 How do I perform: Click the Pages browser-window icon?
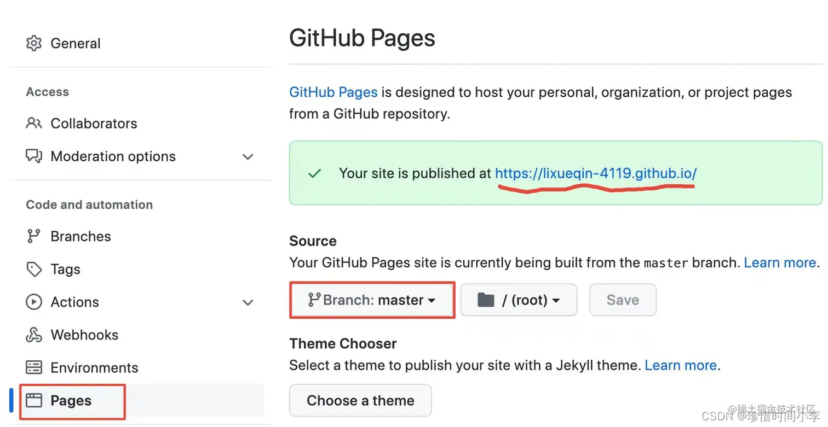coord(34,400)
